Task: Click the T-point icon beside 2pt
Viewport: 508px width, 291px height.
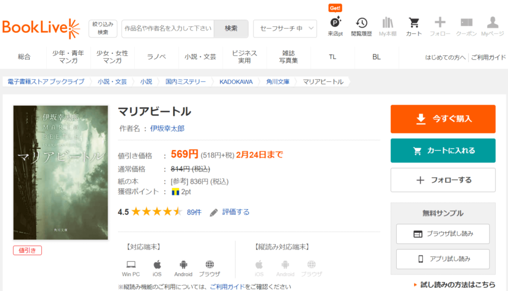Action: click(175, 192)
